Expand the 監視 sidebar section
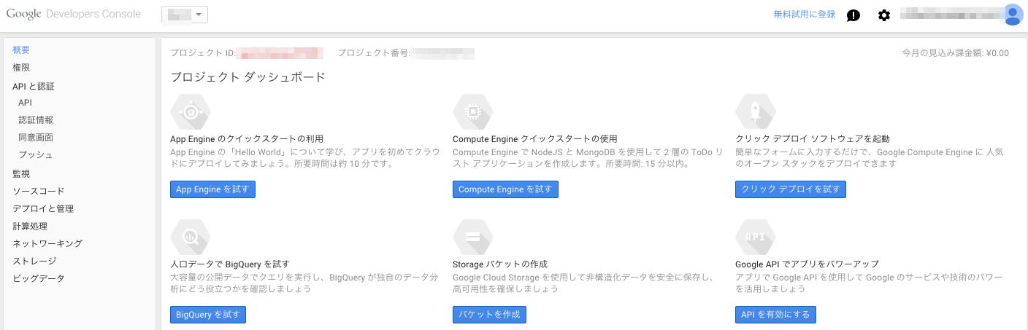 tap(21, 173)
